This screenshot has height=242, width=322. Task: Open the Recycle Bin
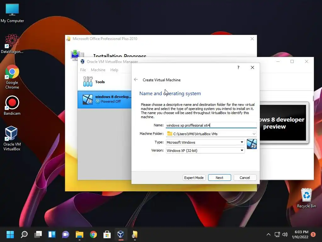pos(306,198)
